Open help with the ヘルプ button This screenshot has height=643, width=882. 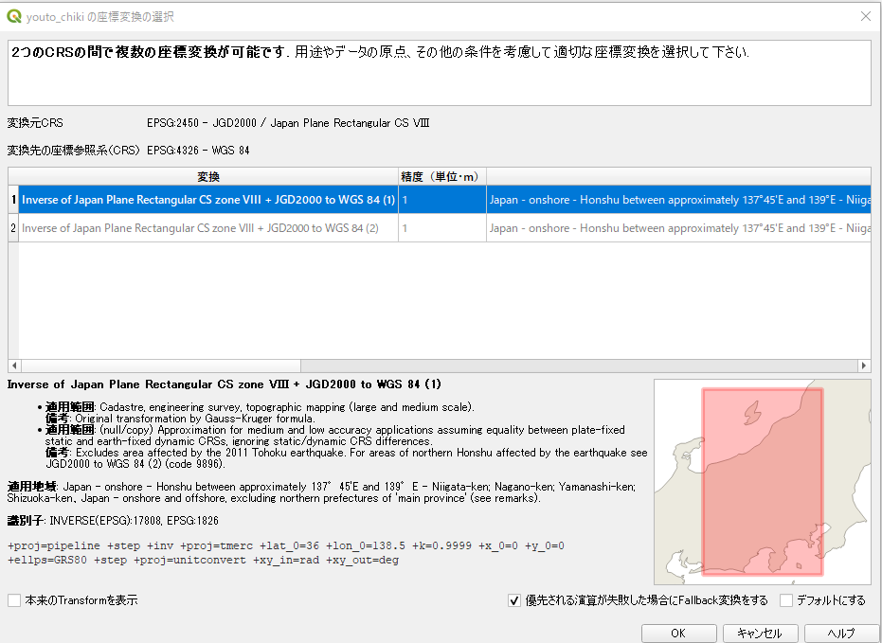840,633
